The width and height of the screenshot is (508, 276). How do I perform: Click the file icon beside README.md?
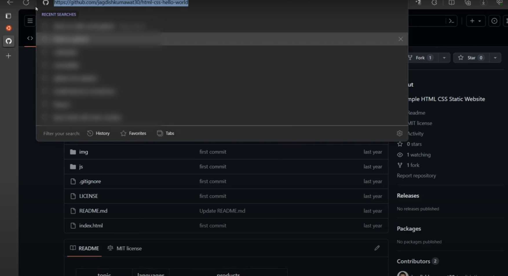pos(73,211)
